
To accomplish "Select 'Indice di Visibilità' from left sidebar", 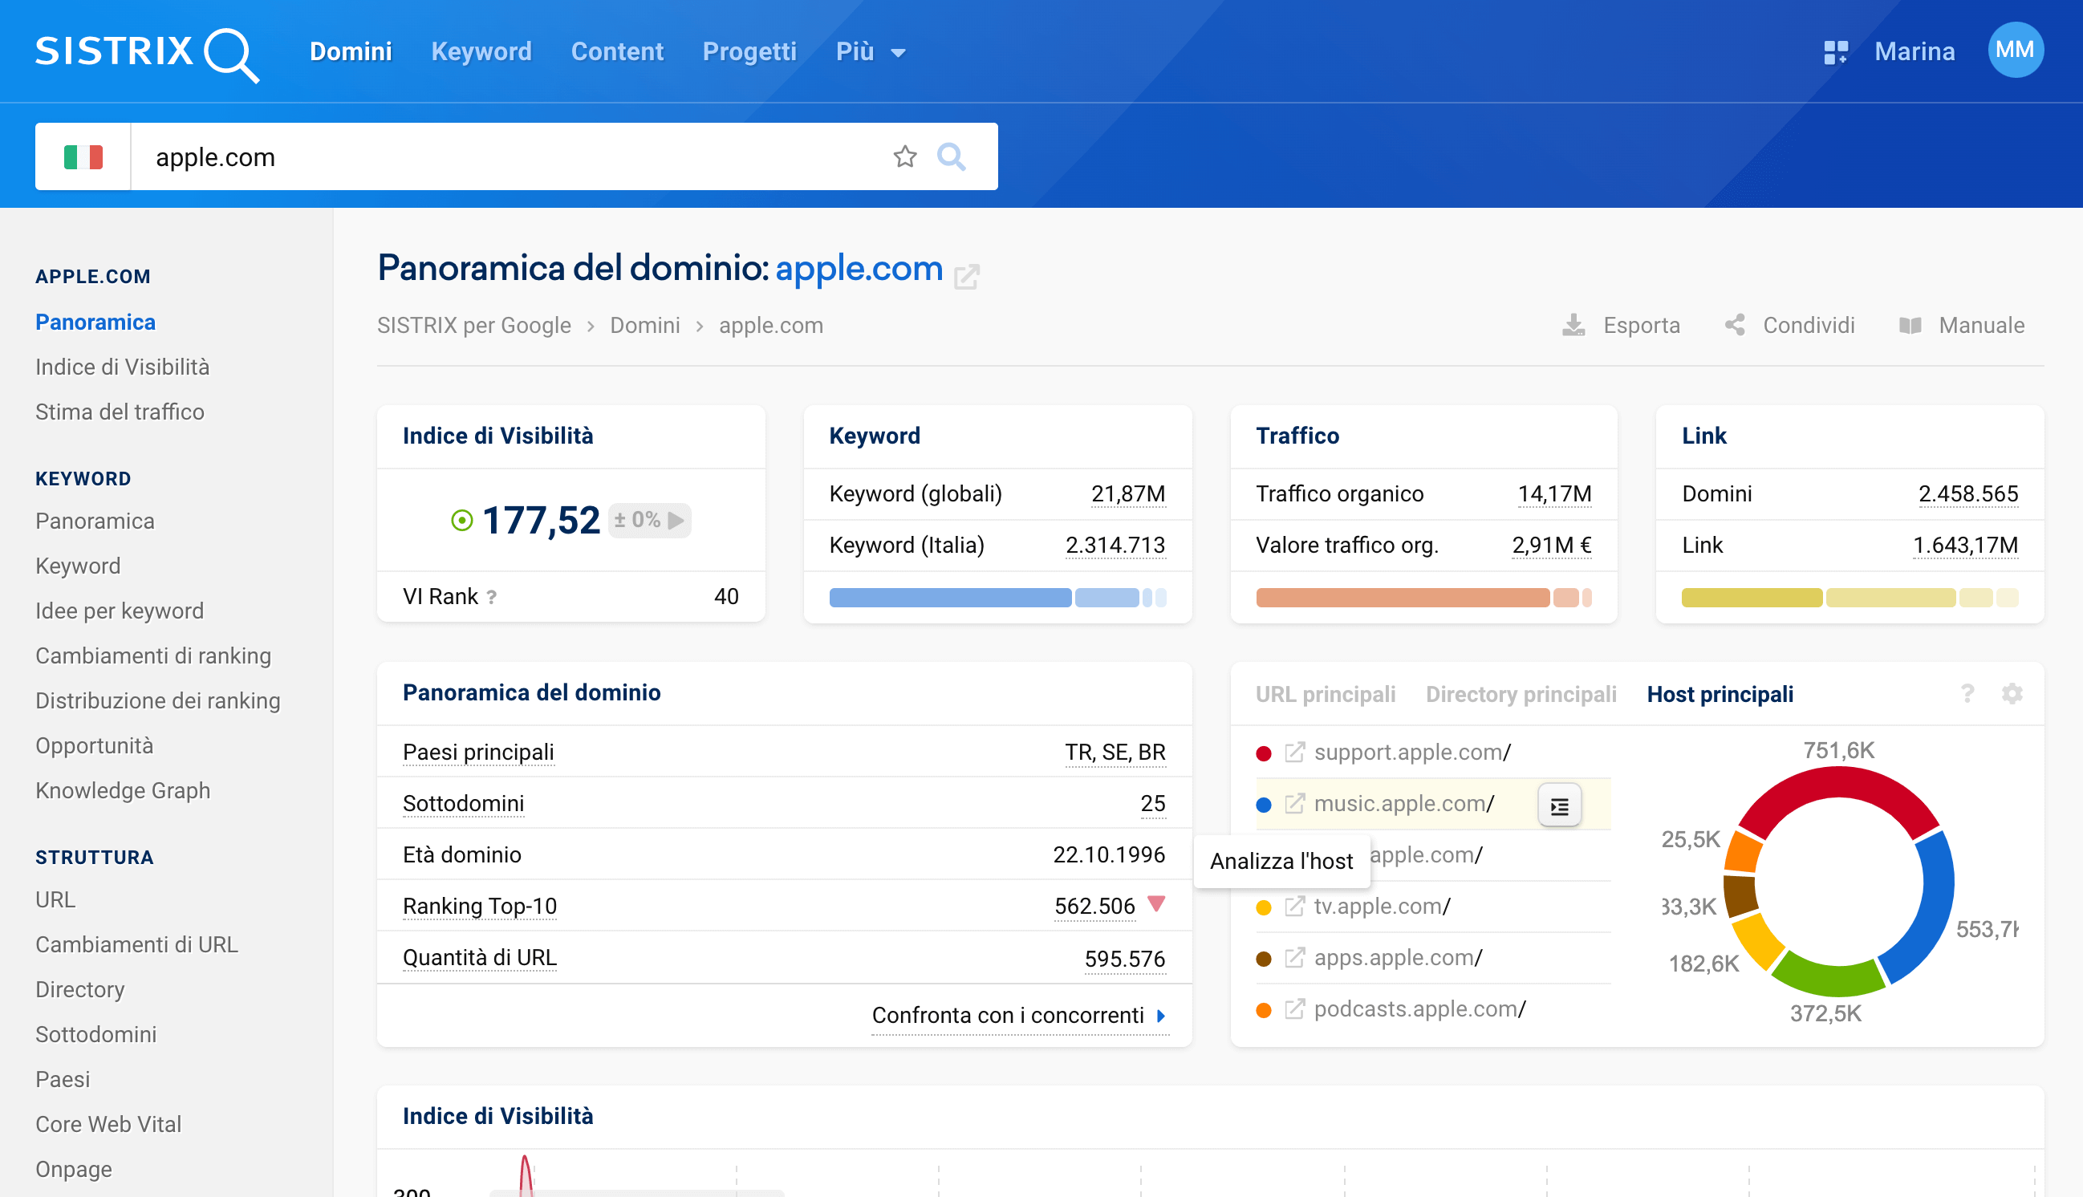I will tap(123, 366).
